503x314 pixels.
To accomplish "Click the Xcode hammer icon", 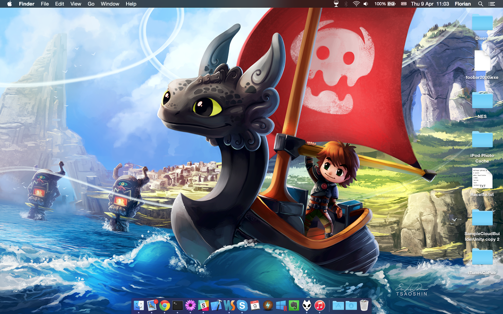I will pyautogui.click(x=216, y=306).
